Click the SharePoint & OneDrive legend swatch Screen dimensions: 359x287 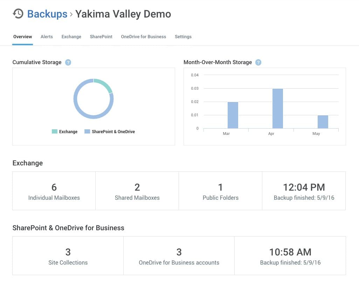(87, 131)
